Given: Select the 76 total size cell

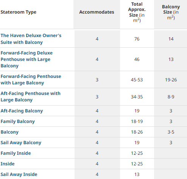Looking at the screenshot, I should 137,39.
